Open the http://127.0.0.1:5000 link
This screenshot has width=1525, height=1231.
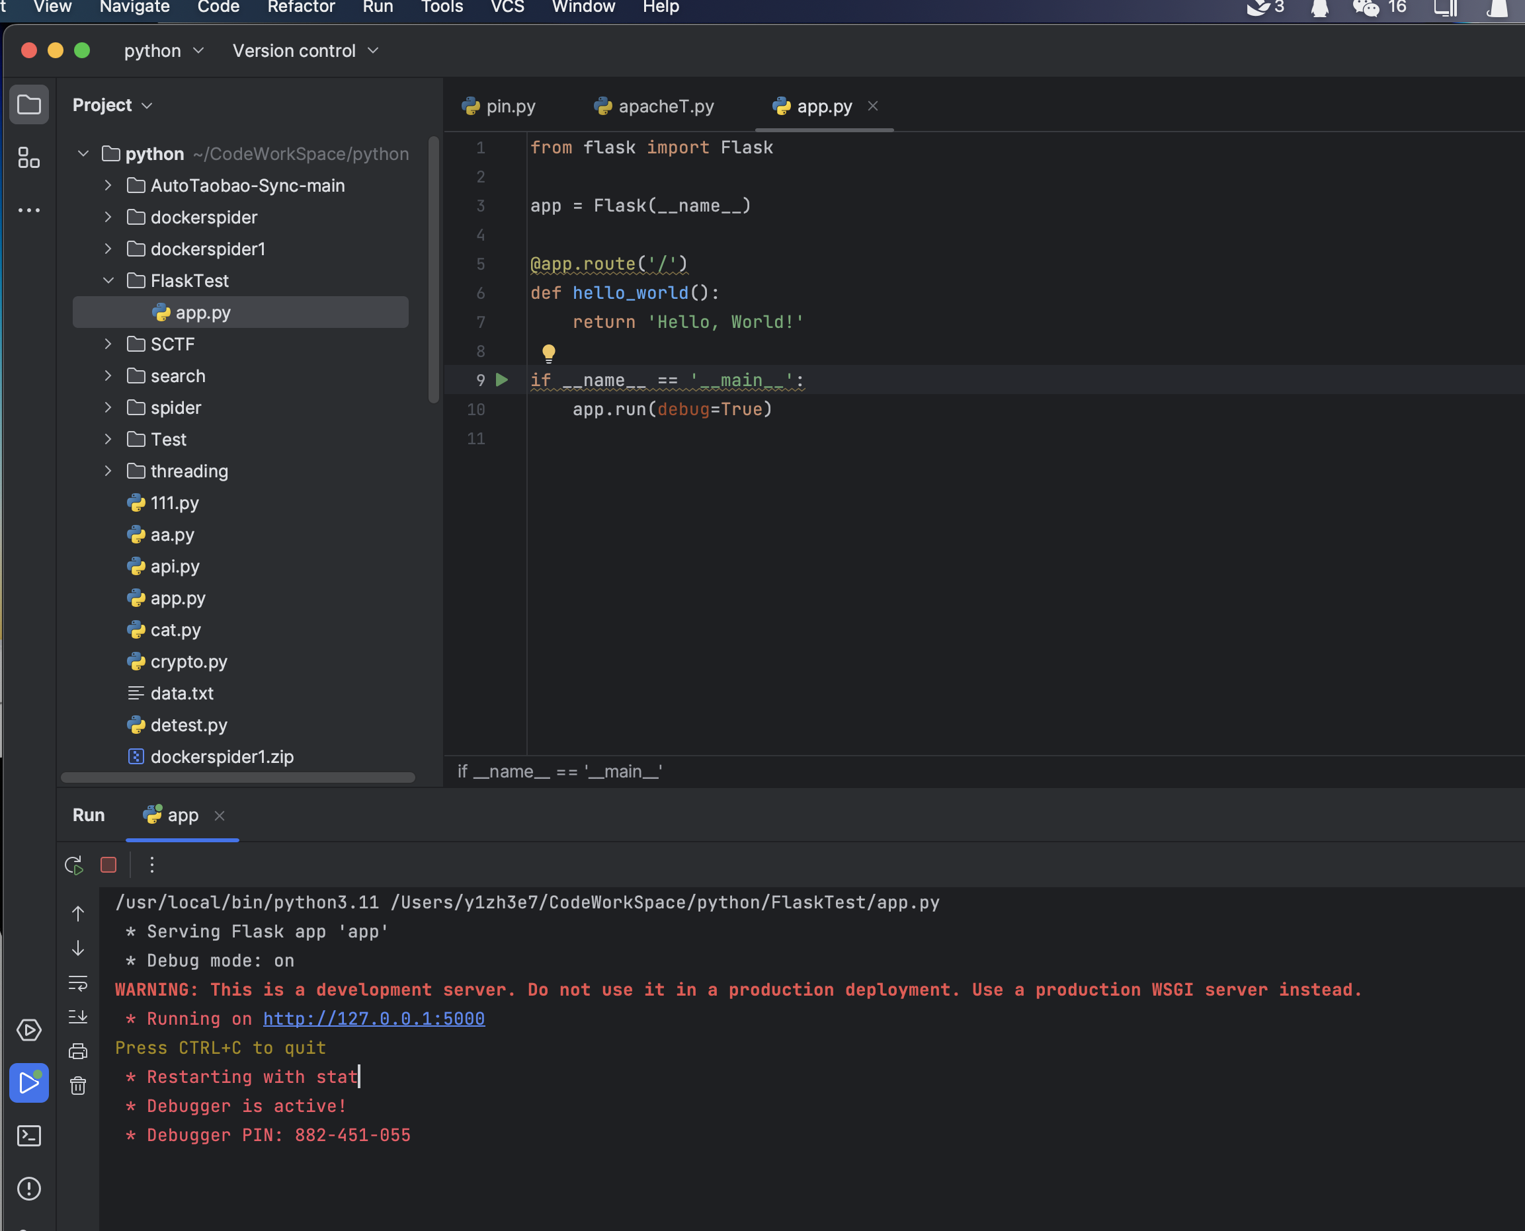click(374, 1019)
